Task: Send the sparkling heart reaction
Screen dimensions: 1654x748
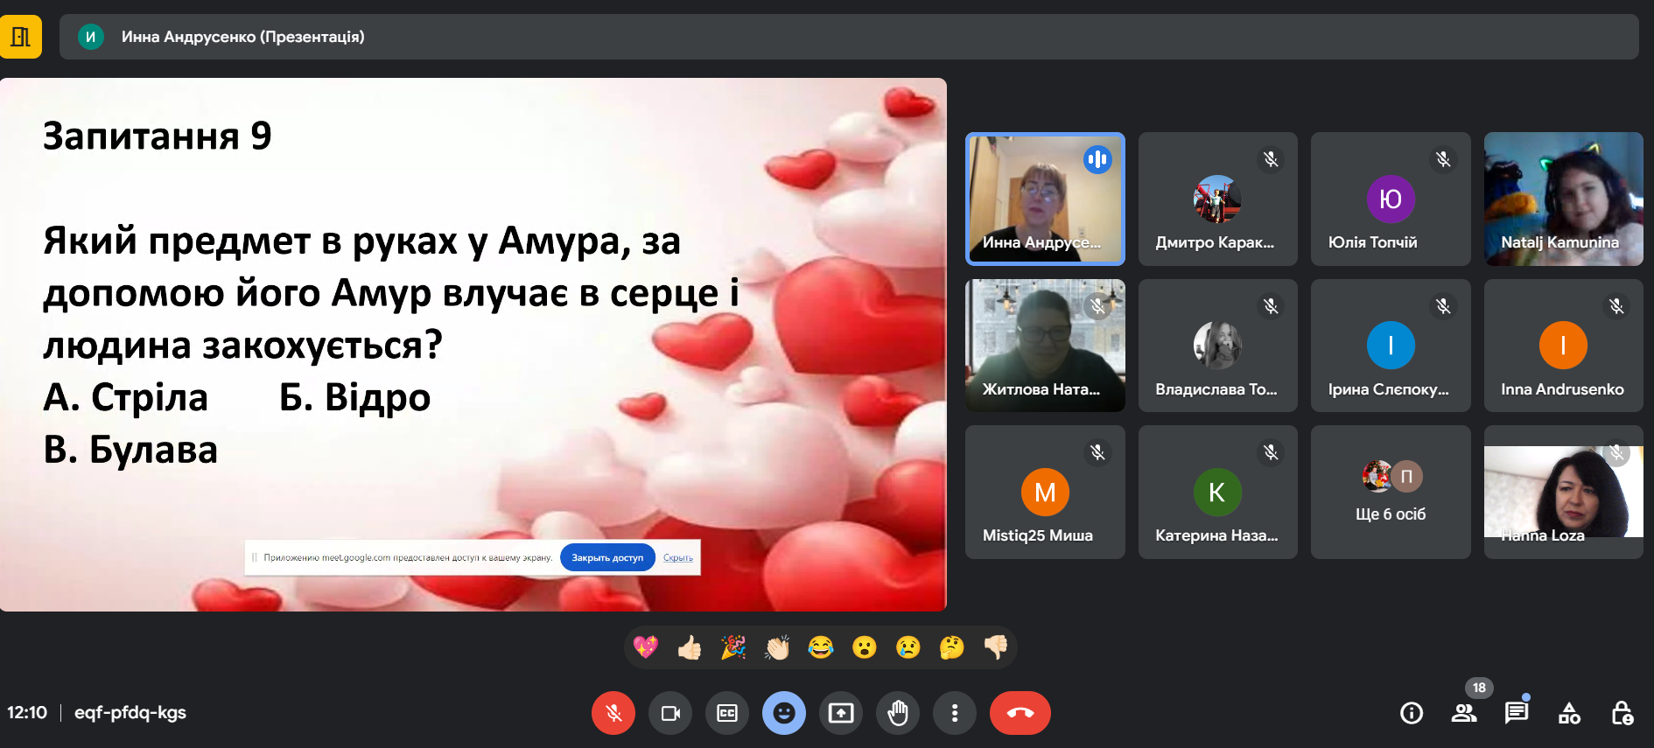Action: pos(646,647)
